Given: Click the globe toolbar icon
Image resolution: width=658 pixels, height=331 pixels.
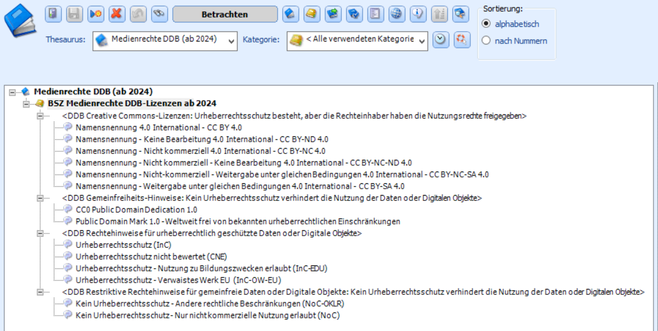Looking at the screenshot, I should [x=396, y=14].
